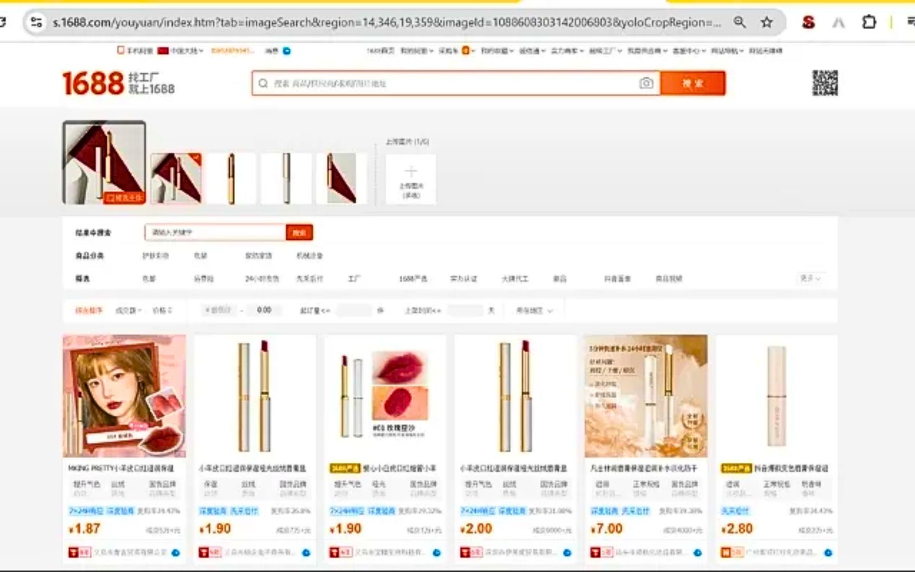Select category 家纺家饰
The image size is (915, 572).
pyautogui.click(x=258, y=256)
